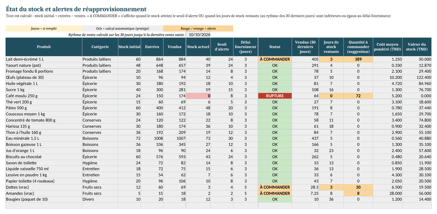Select the 'Quantité à commander (suggestion)' header
Screen dimensions: 437x214
358,47
